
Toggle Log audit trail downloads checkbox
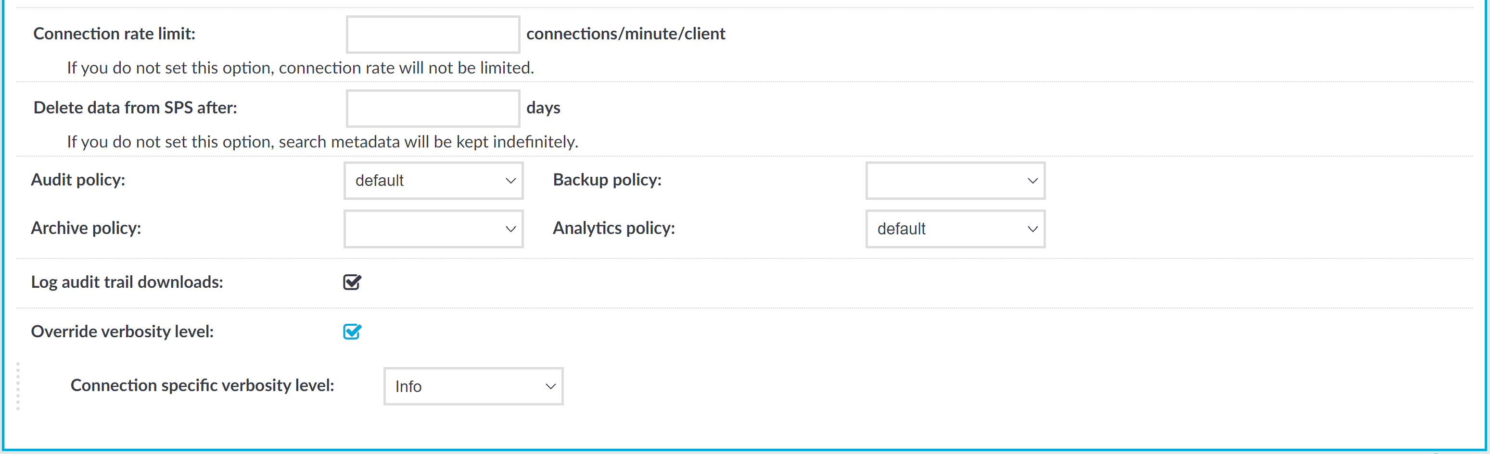[352, 282]
